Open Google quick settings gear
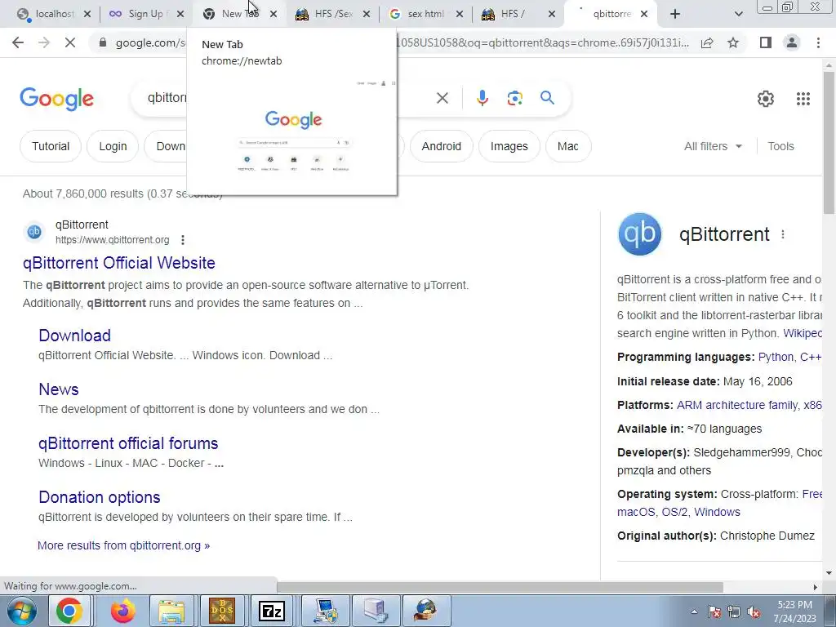The width and height of the screenshot is (836, 627). pyautogui.click(x=766, y=99)
